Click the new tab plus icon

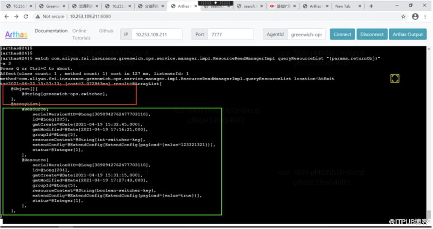pyautogui.click(x=371, y=6)
